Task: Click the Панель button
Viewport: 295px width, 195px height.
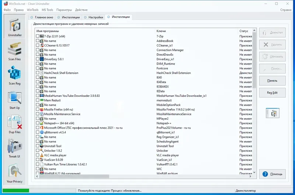Action: point(272,81)
